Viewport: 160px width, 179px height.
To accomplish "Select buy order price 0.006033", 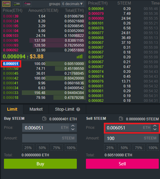I will (x=11, y=93).
